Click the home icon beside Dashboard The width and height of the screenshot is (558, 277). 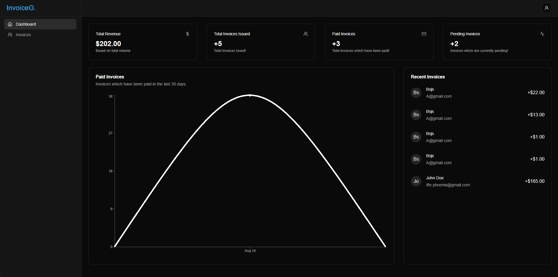coord(10,24)
